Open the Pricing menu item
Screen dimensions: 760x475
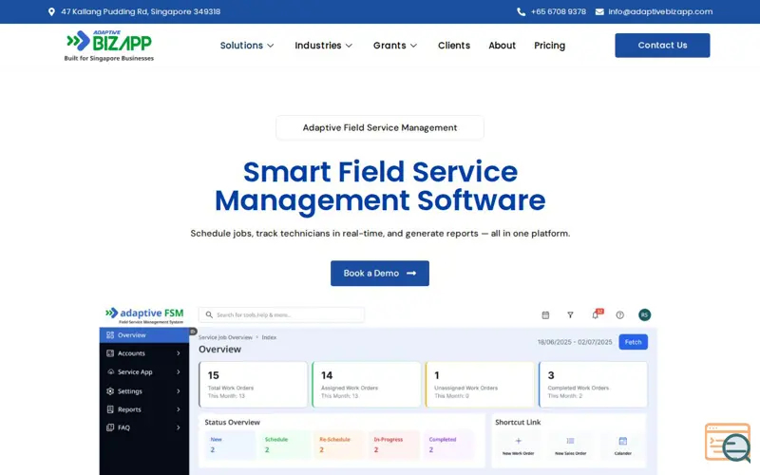[x=550, y=46]
